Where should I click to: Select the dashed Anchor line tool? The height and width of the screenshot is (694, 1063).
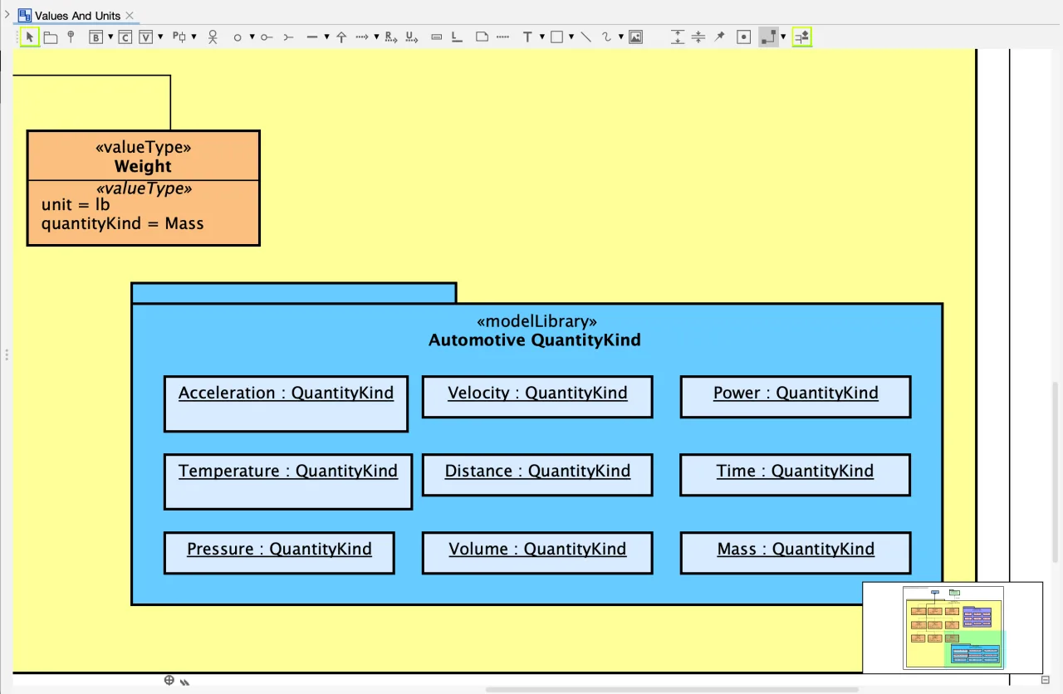(x=503, y=37)
